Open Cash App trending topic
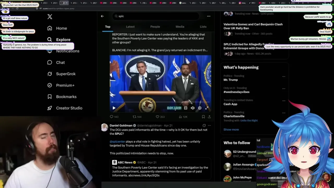The width and height of the screenshot is (334, 188). [230, 104]
